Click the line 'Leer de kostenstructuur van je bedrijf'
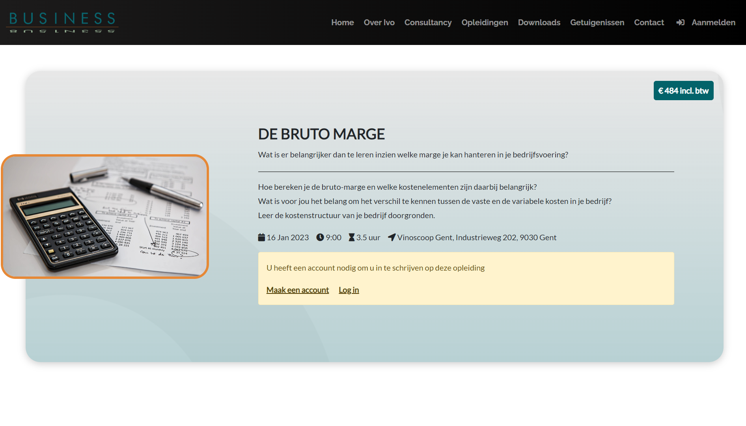Screen dimensions: 746x426 [346, 215]
